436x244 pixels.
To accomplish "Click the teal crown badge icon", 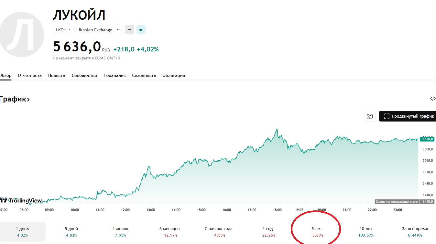I will pos(141,30).
